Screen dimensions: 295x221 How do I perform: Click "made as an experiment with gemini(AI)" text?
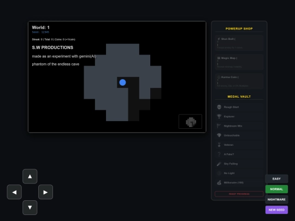[64, 56]
